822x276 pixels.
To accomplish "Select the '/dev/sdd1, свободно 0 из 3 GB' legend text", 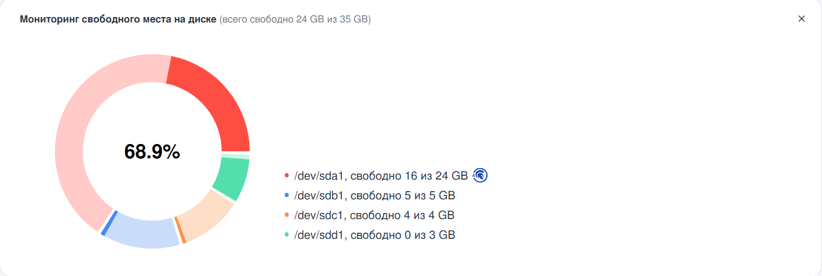I will [x=375, y=235].
